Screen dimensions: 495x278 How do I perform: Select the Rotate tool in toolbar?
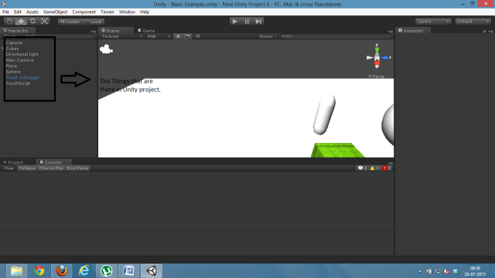(x=32, y=22)
